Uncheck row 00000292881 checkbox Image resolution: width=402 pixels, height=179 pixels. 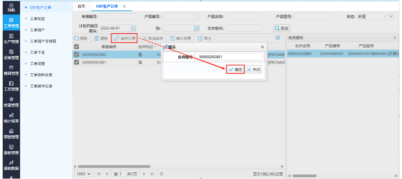[x=76, y=63]
